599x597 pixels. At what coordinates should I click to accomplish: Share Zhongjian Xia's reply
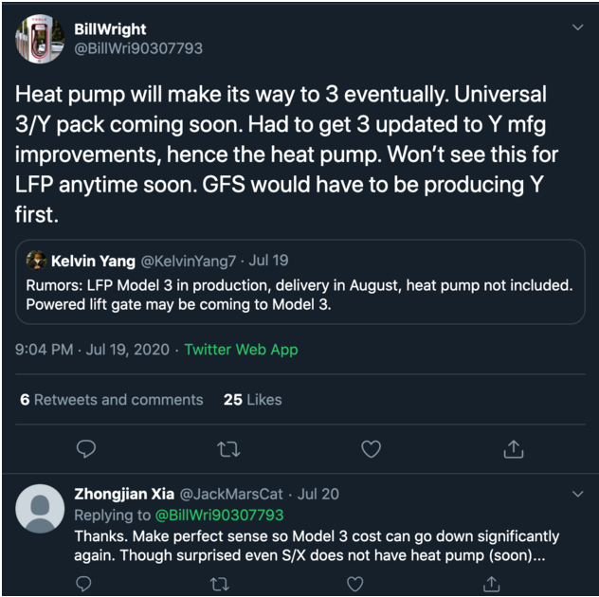(489, 583)
